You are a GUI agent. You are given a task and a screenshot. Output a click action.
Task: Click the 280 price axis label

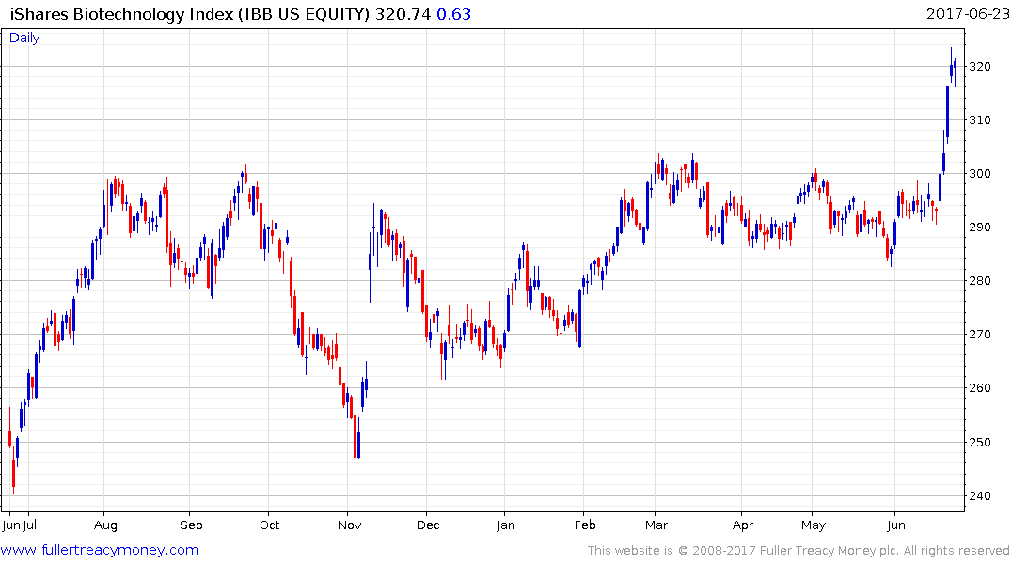coord(980,280)
